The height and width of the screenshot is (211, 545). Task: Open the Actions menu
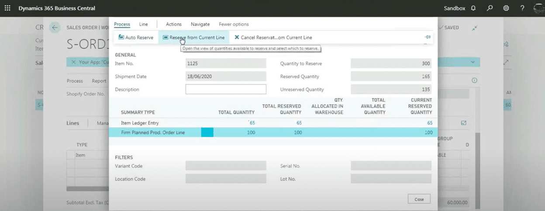click(x=174, y=24)
